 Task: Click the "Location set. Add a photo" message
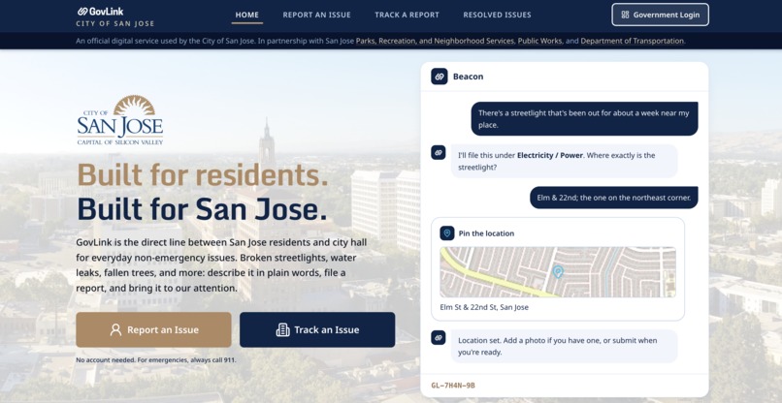pos(564,346)
